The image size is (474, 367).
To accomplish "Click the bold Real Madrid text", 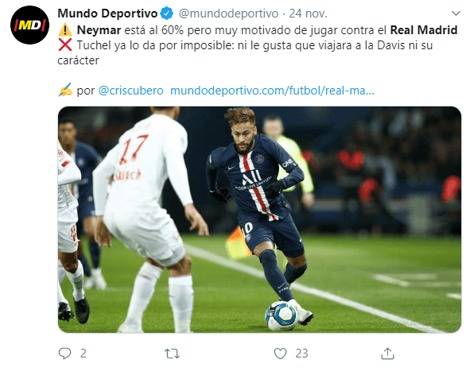I will click(x=424, y=30).
